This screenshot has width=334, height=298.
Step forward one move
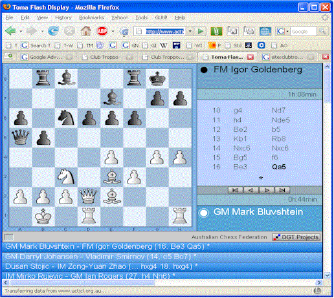pos(267,190)
